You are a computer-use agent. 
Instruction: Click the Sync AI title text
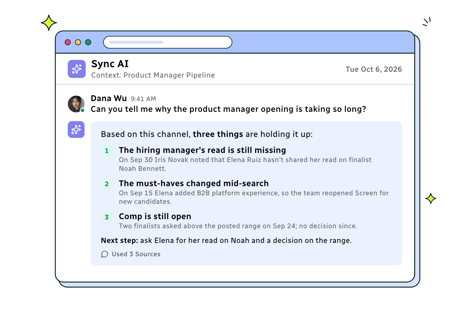tap(110, 64)
